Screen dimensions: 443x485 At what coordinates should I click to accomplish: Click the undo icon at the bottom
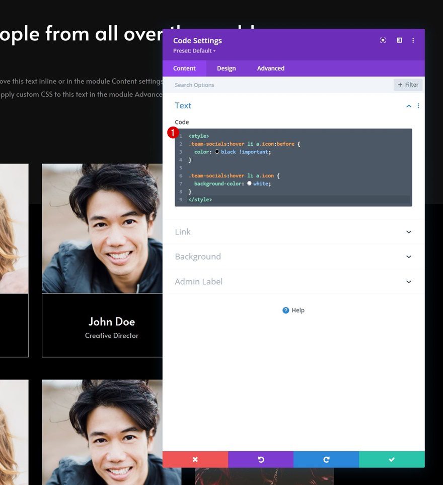(260, 459)
